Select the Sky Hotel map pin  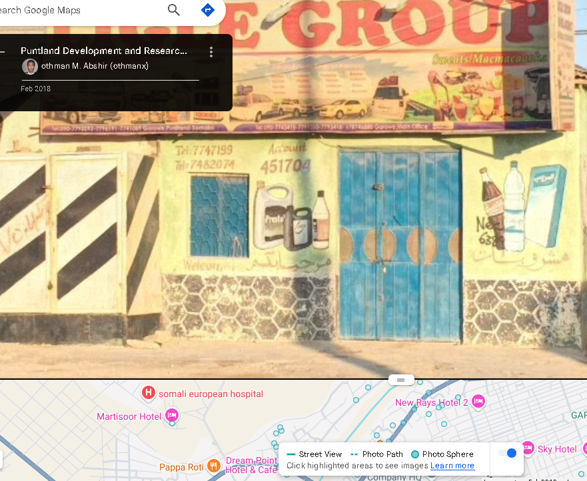528,448
